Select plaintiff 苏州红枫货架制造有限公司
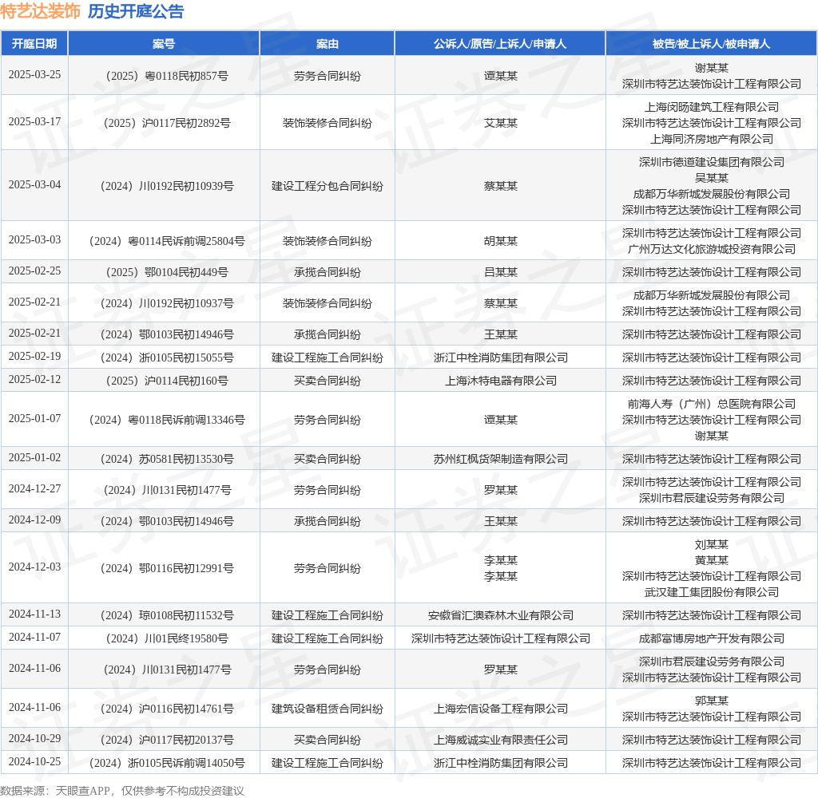 (x=500, y=459)
